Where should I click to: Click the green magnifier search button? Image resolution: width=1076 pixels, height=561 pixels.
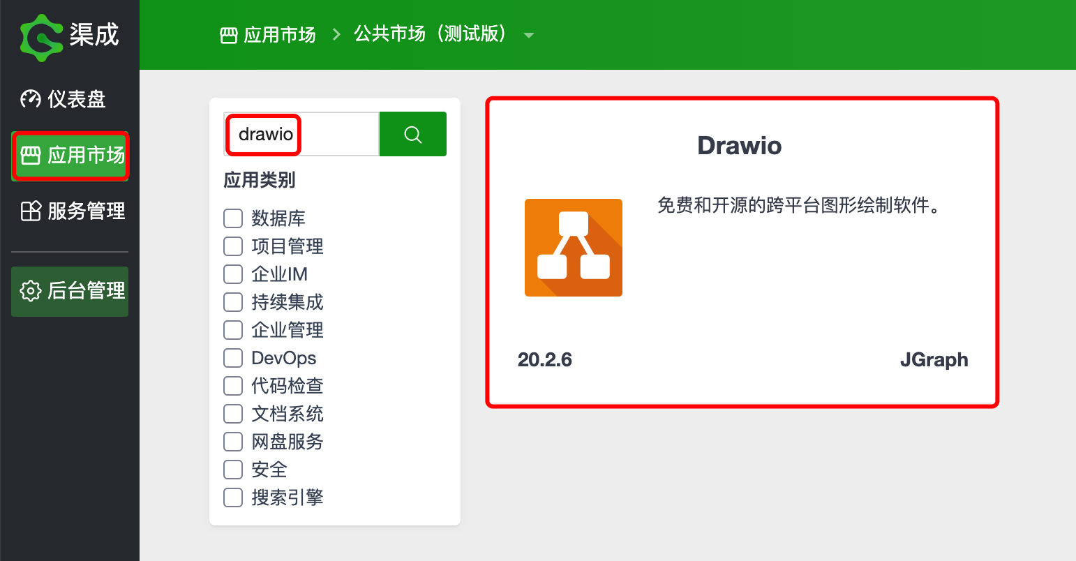click(x=412, y=134)
